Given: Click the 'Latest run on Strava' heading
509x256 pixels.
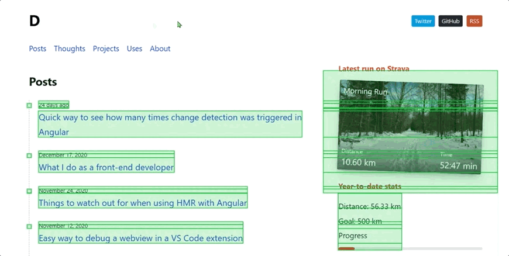Looking at the screenshot, I should [x=374, y=68].
